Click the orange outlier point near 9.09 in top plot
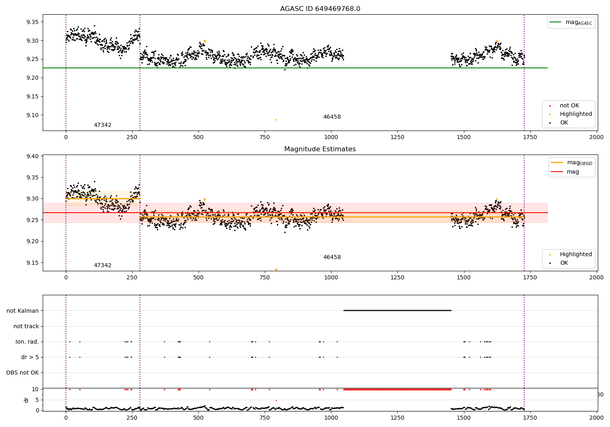610x427 pixels. (276, 120)
